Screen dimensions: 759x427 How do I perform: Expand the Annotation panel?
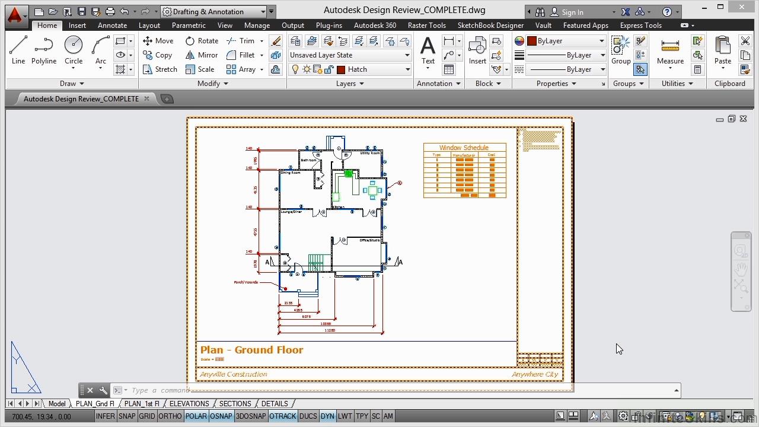click(439, 84)
